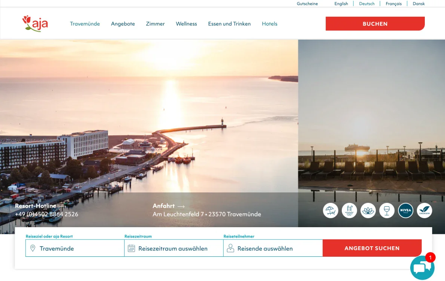
Task: Open the Gutscheine link
Action: point(307,4)
